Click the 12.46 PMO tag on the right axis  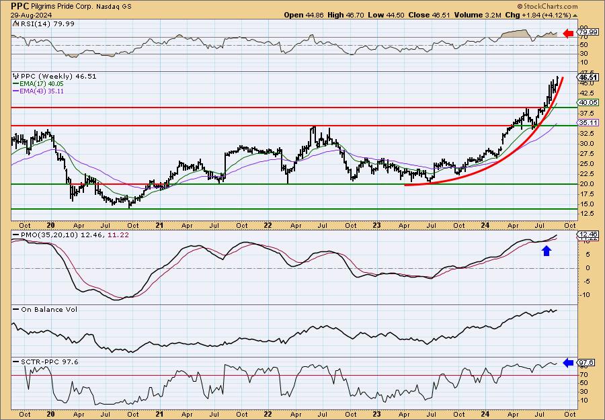point(588,235)
